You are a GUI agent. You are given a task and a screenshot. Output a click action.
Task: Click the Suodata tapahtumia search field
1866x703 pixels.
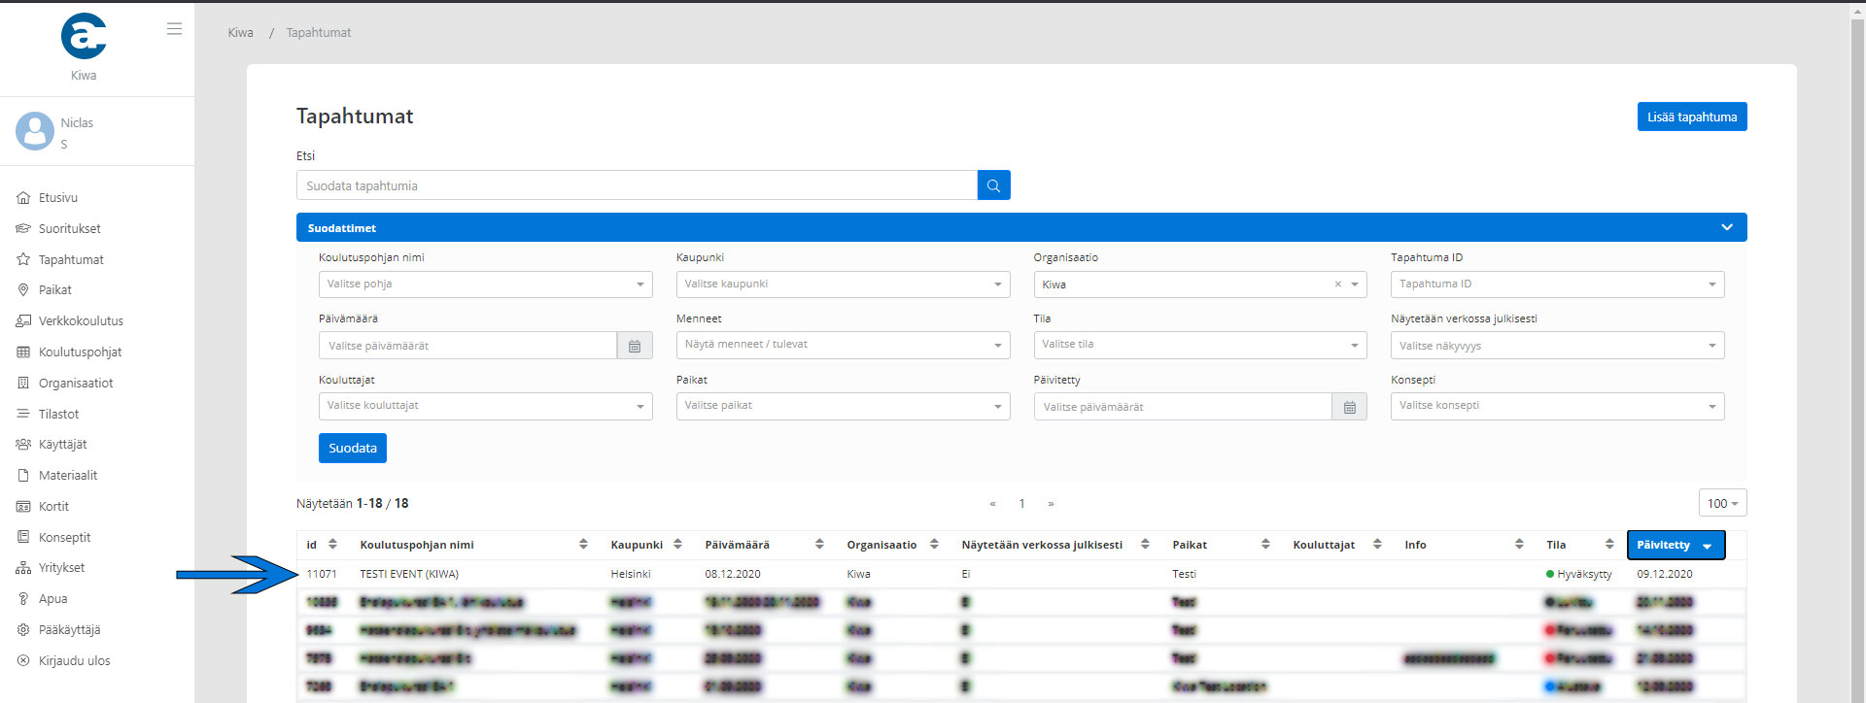pos(637,185)
